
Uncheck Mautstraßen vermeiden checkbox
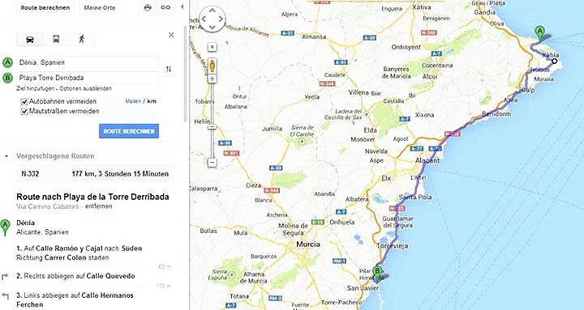coord(24,111)
